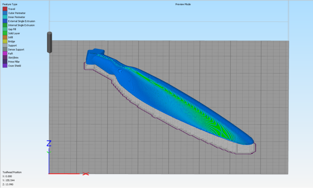Click the blue Z axis indicator
The height and width of the screenshot is (188, 313).
pyautogui.click(x=49, y=143)
